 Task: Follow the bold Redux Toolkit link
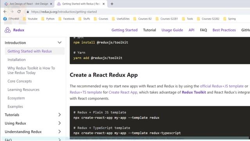click(194, 92)
